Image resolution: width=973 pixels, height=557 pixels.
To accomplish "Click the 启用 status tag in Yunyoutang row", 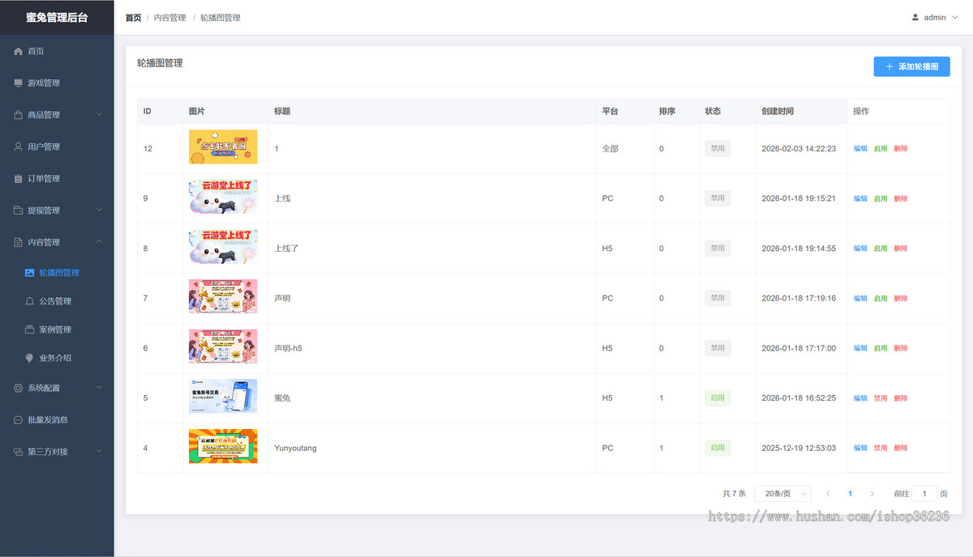I will pos(718,448).
